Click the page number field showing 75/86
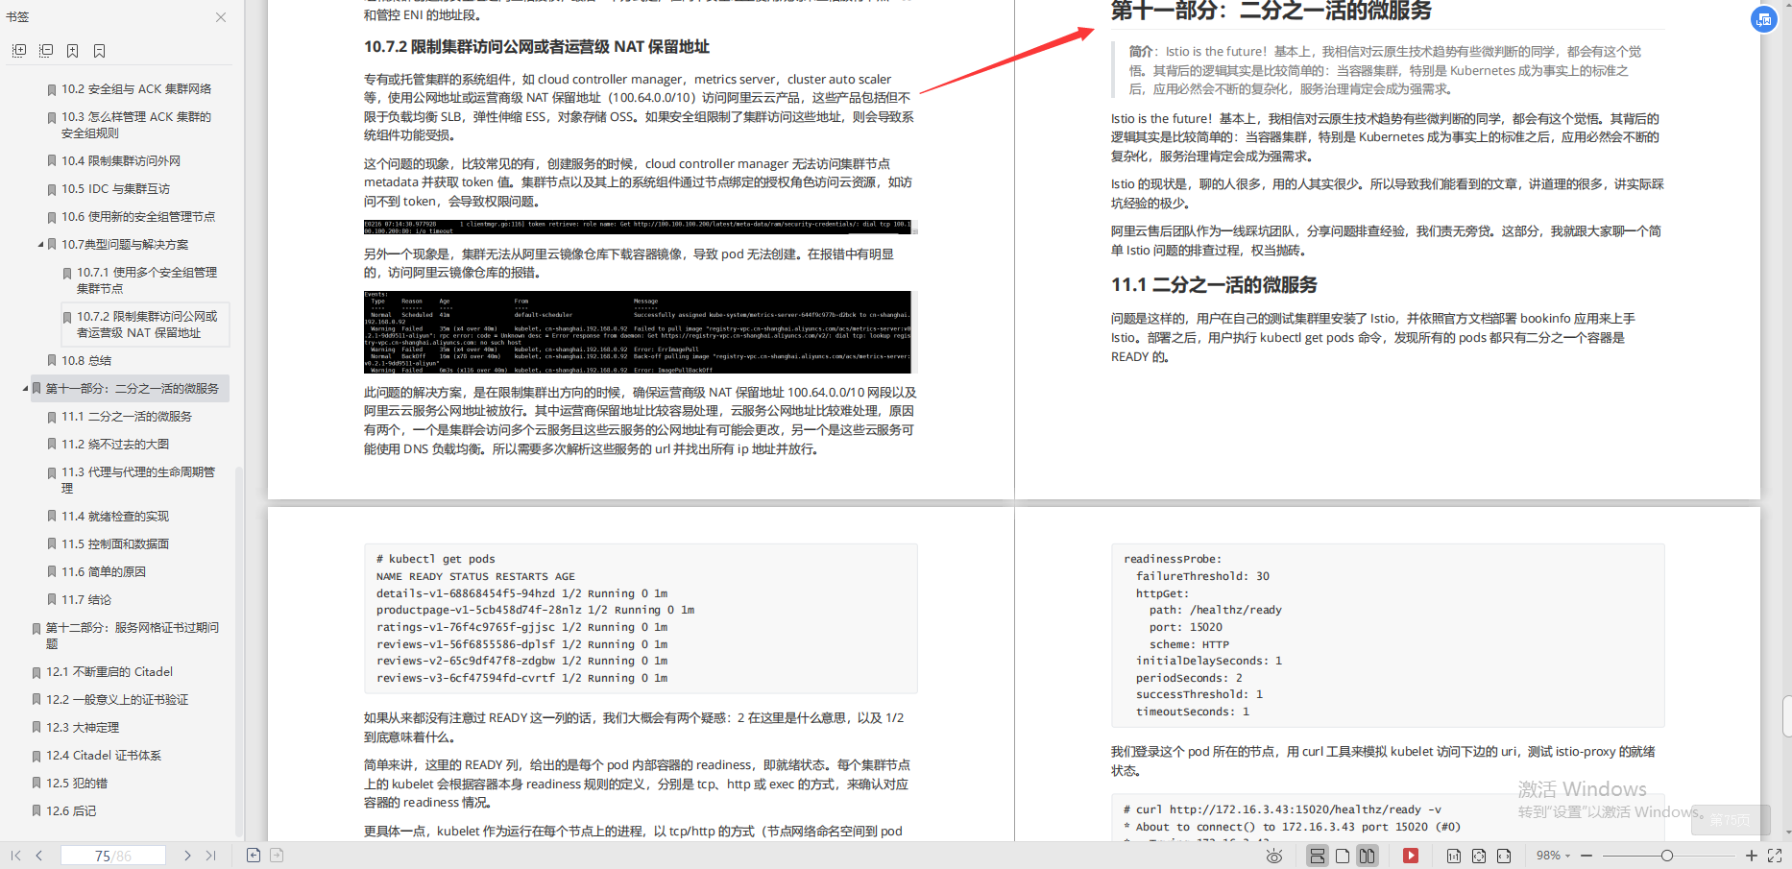 pos(113,856)
